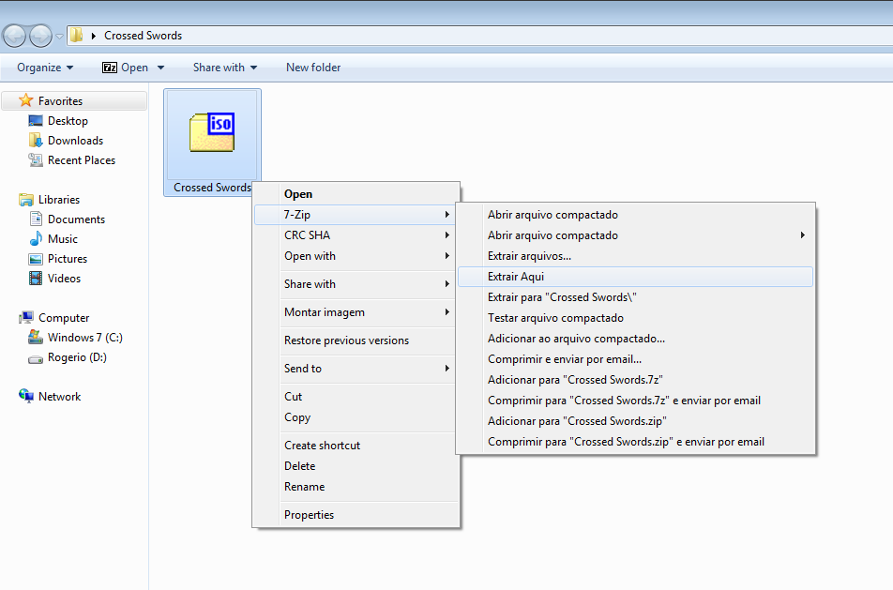Click the Network icon in sidebar
Viewport: 893px width, 590px height.
click(26, 397)
